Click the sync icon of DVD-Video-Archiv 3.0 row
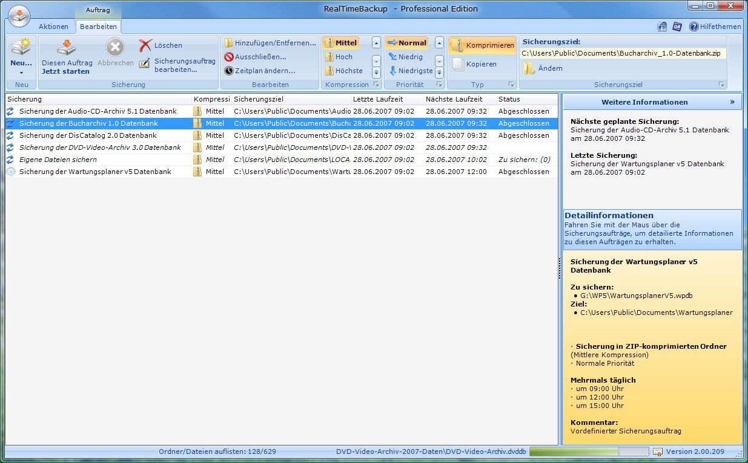This screenshot has height=463, width=748. [10, 147]
